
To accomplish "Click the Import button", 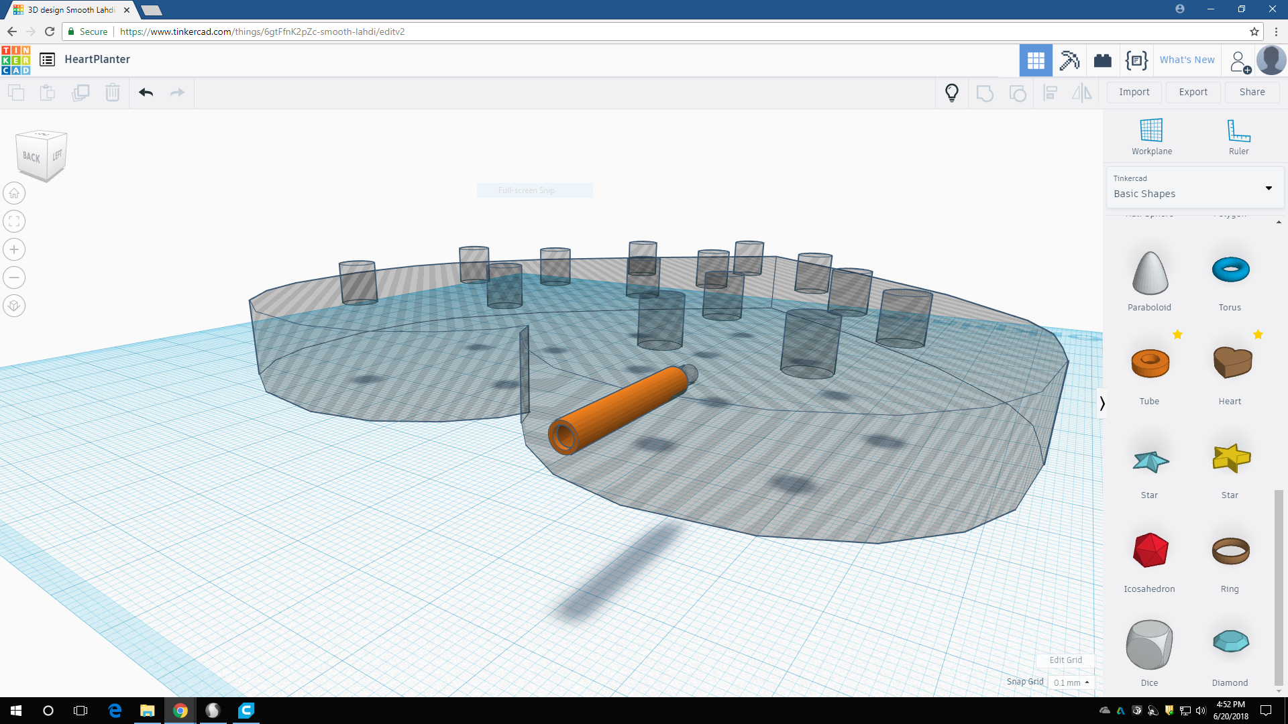I will (x=1134, y=92).
